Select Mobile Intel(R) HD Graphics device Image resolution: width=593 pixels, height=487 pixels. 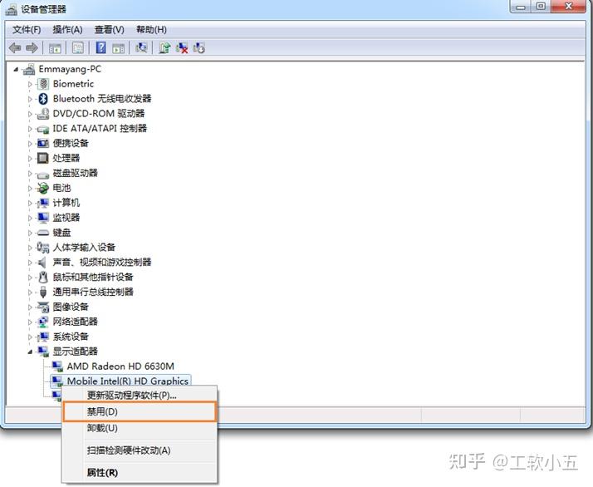pos(128,381)
